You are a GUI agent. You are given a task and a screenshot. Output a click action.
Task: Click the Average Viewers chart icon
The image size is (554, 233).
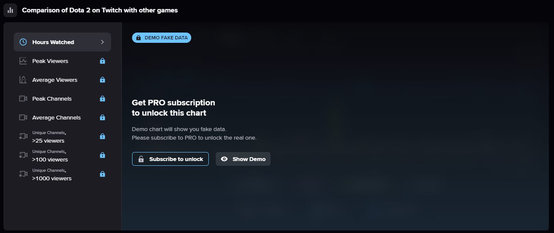point(23,80)
